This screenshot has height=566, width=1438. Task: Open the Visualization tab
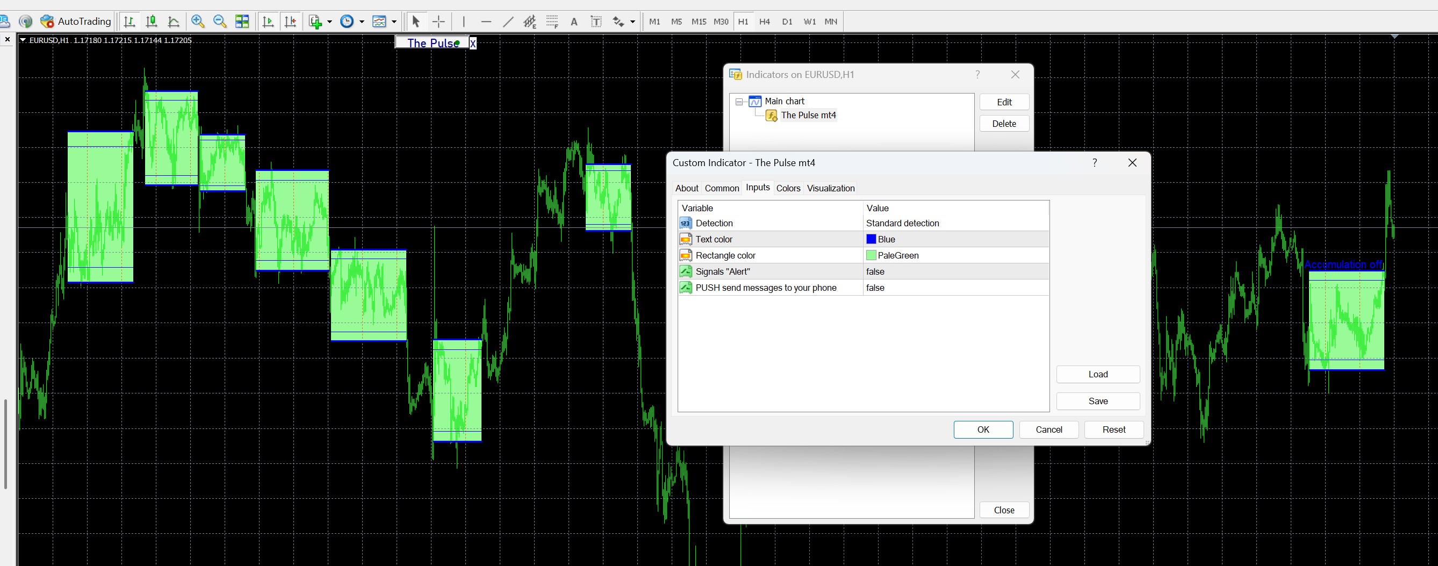[830, 188]
